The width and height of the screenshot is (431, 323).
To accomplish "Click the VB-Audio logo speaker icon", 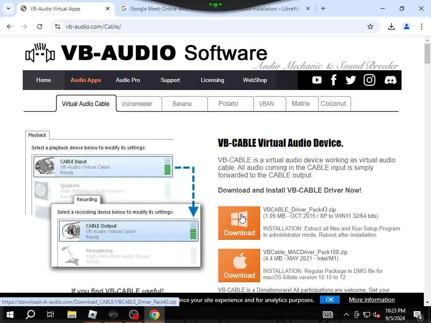I will [40, 53].
